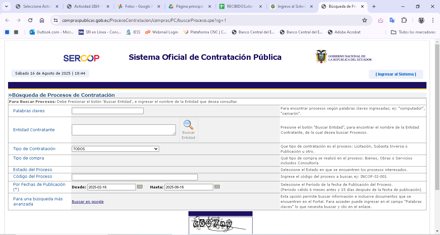Expand the tab search chevron
This screenshot has width=440, height=235.
click(x=7, y=6)
